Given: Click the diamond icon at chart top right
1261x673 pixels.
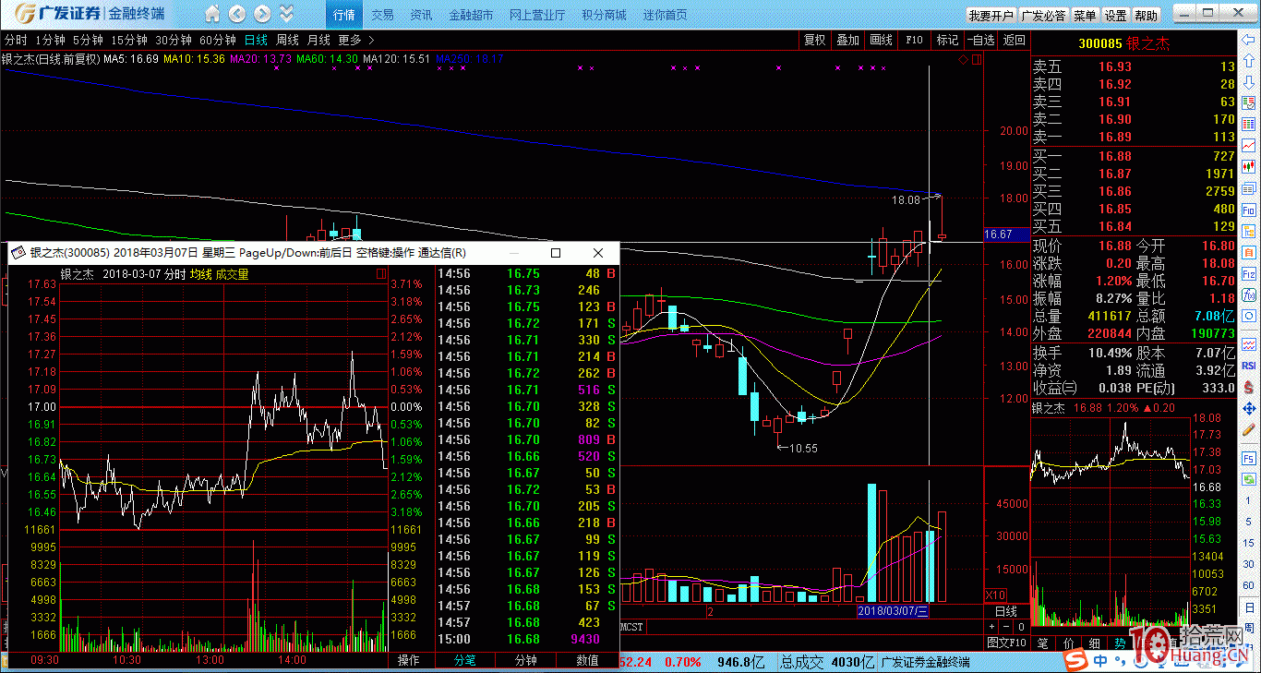Looking at the screenshot, I should coord(964,59).
